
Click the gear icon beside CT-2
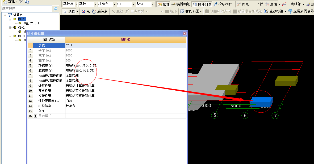point(15,28)
